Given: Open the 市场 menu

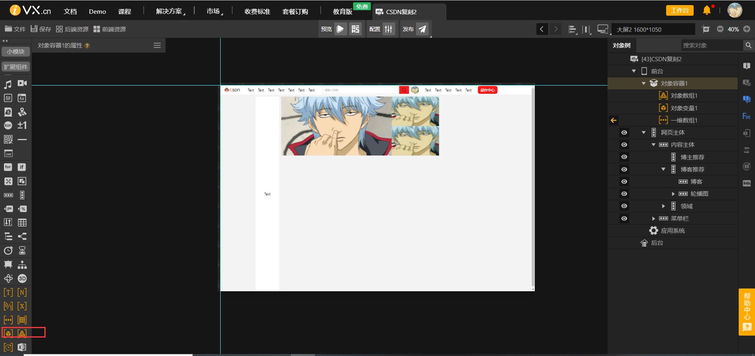Looking at the screenshot, I should [x=214, y=11].
